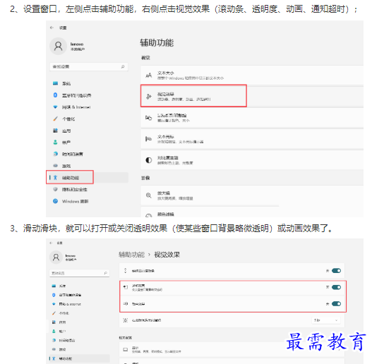
Task: Select 时间和语言 globe icon in upper sidebar
Action: (x=55, y=154)
